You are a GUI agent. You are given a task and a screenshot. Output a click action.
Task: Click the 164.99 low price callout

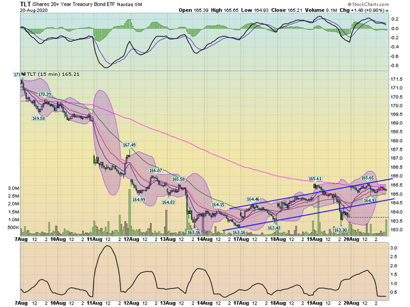click(x=138, y=199)
